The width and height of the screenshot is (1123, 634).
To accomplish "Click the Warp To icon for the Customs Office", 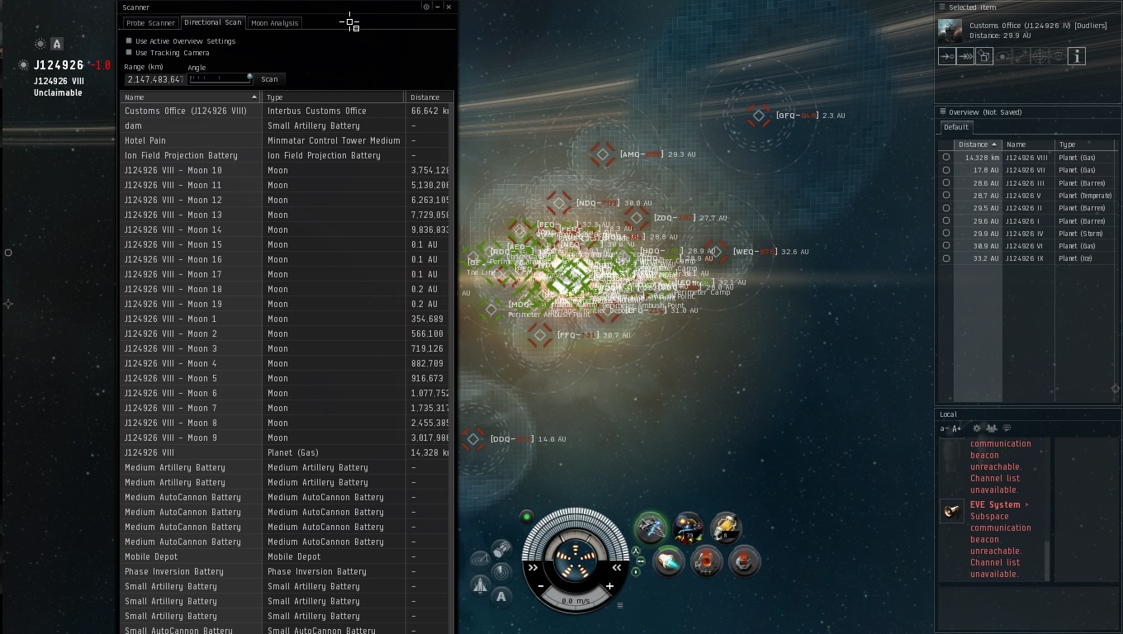I will click(x=965, y=56).
